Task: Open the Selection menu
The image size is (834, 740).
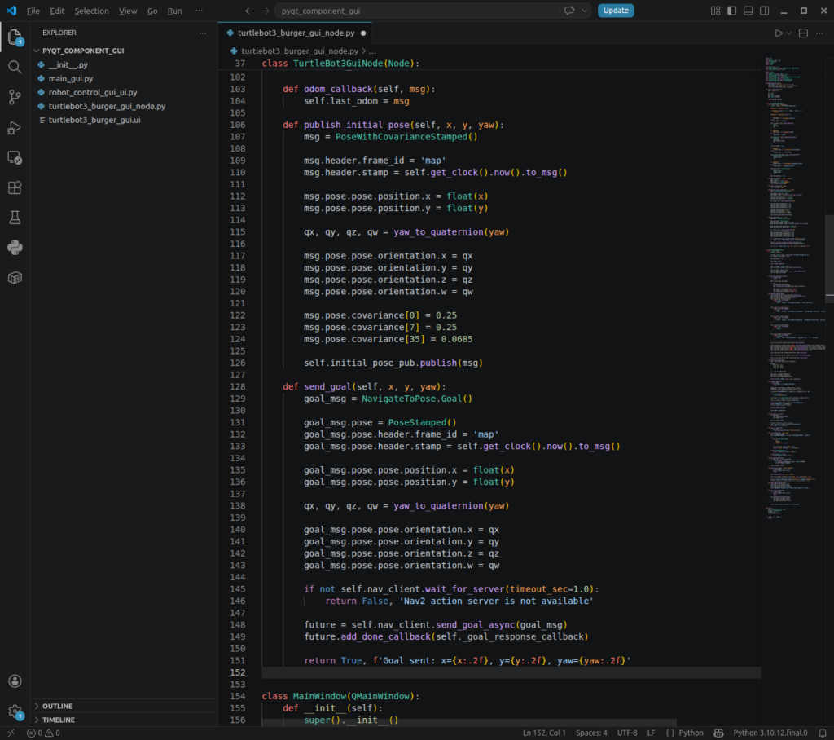Action: 91,11
